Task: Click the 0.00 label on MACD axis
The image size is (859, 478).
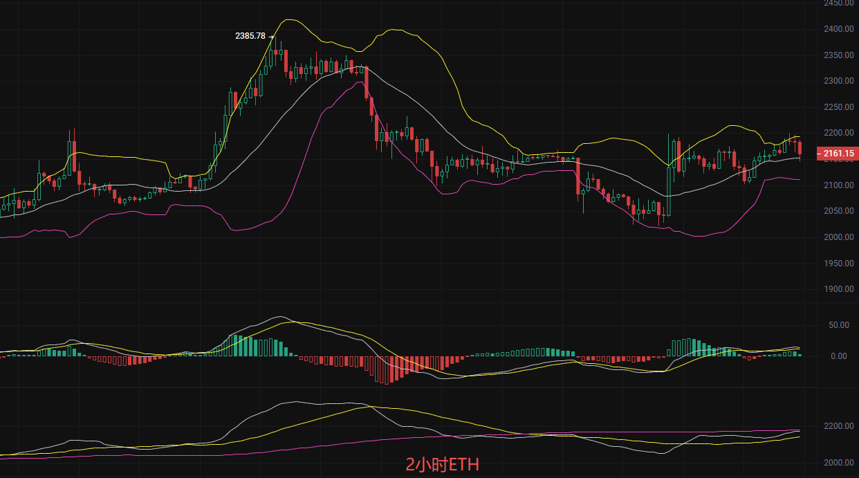Action: tap(838, 356)
